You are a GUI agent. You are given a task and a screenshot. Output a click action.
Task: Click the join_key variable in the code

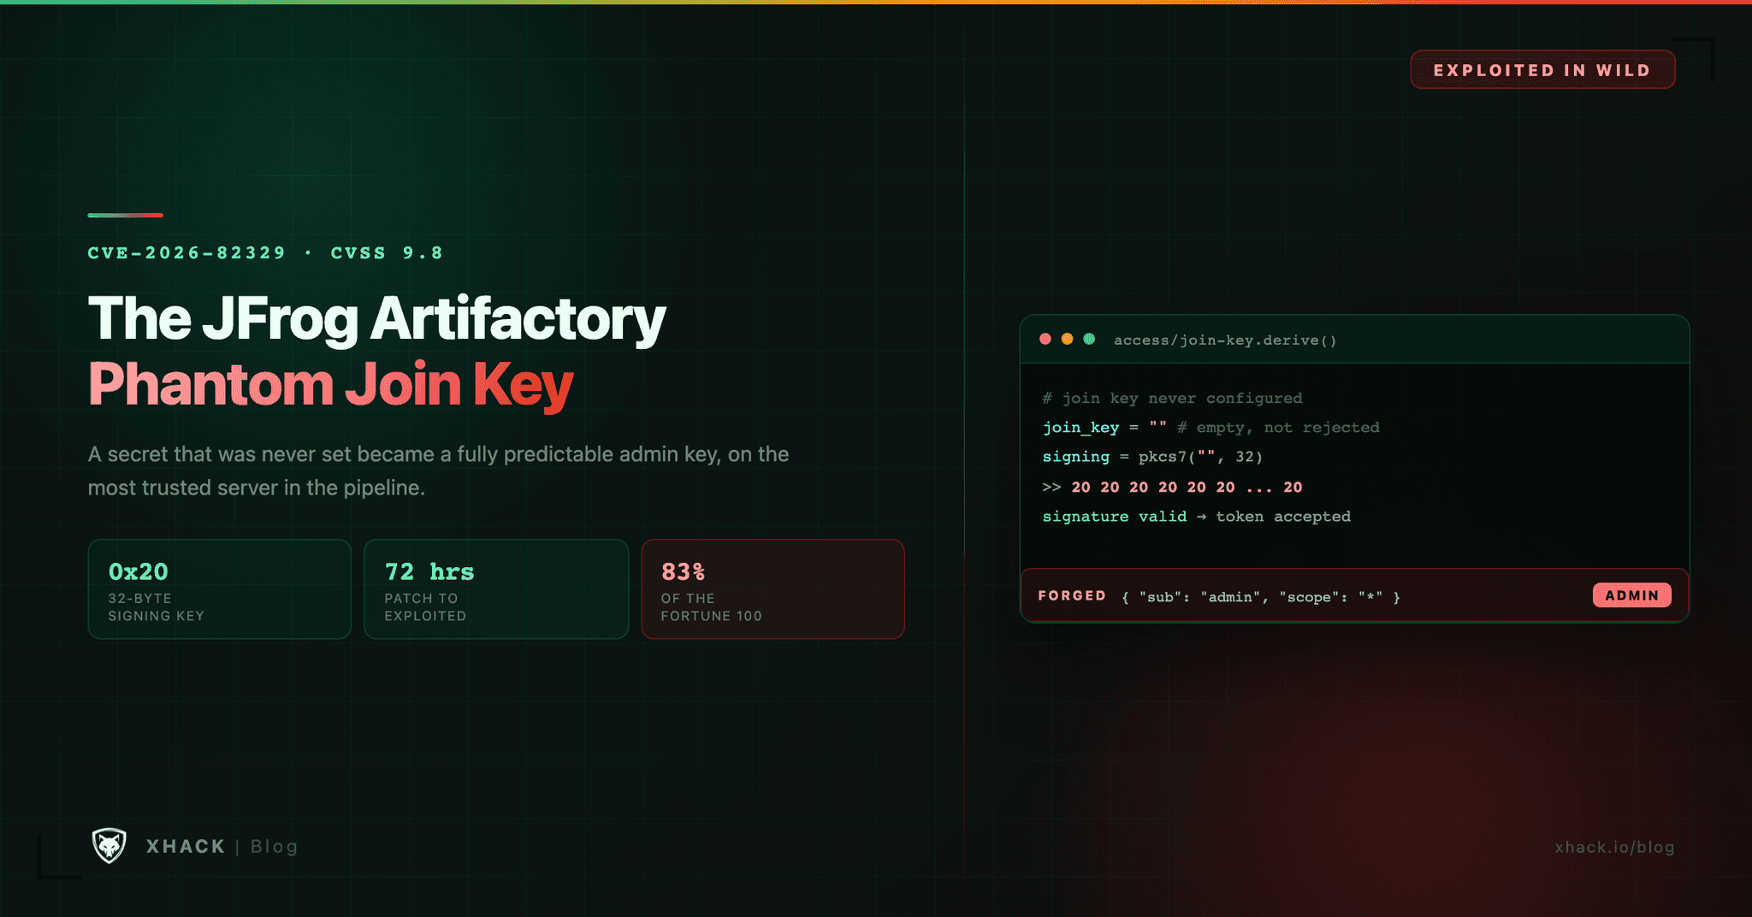pyautogui.click(x=1080, y=427)
